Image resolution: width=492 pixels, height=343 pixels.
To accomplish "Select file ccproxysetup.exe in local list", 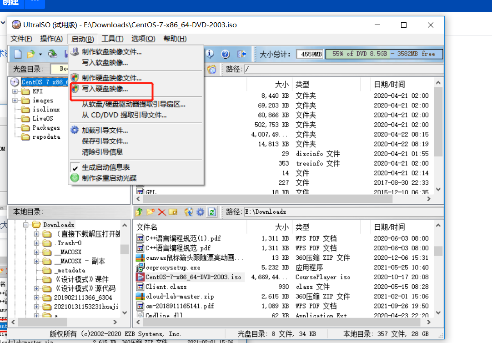I will click(173, 267).
